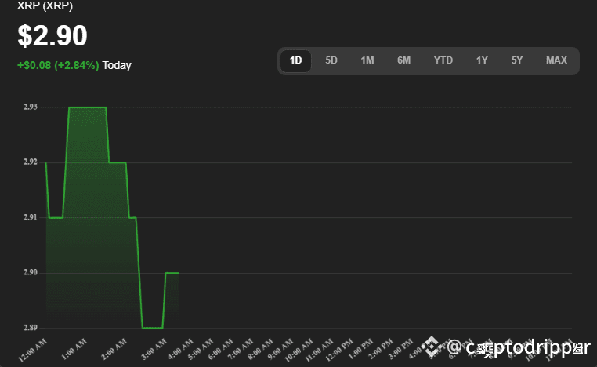The height and width of the screenshot is (367, 597).
Task: Click the 7:00 AM x-axis label
Action: click(241, 349)
